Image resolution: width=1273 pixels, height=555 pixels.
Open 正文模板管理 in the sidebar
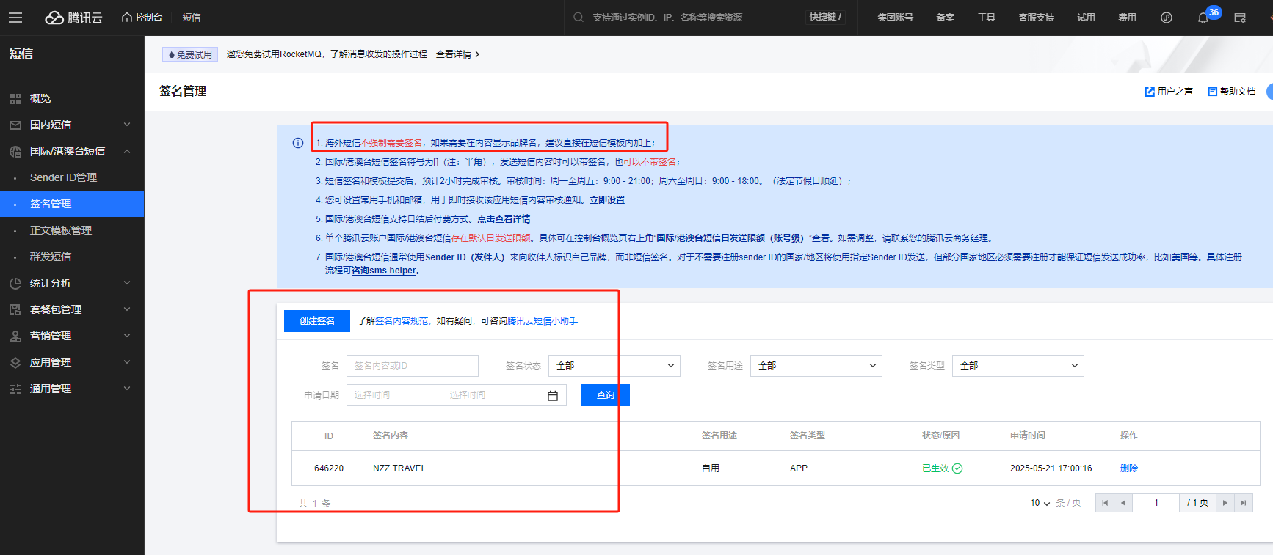point(61,230)
